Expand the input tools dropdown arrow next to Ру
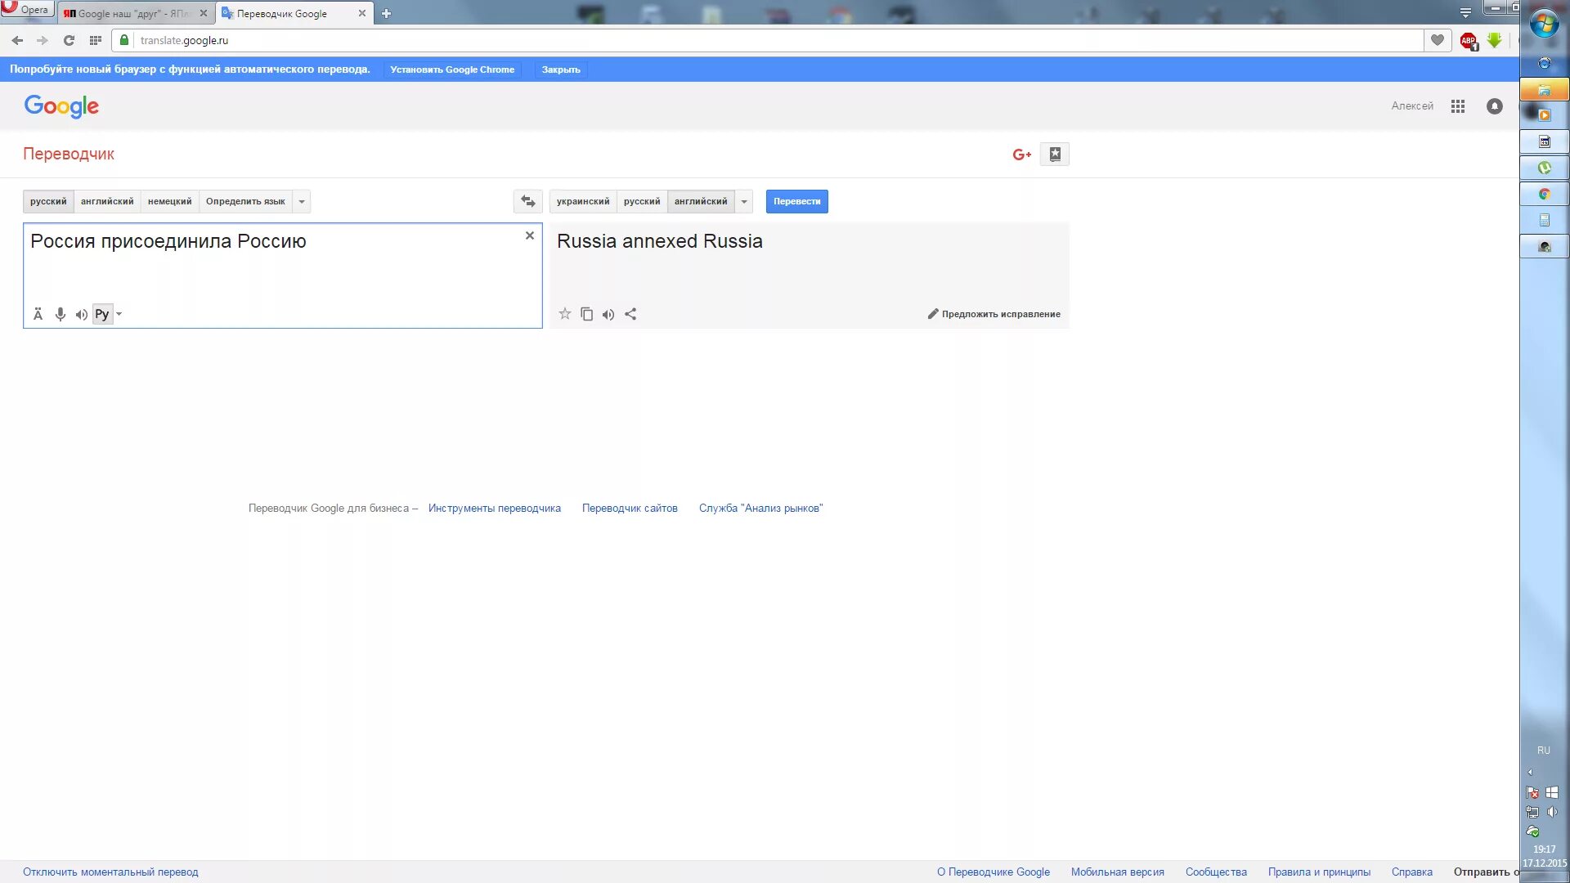This screenshot has width=1570, height=883. (119, 314)
